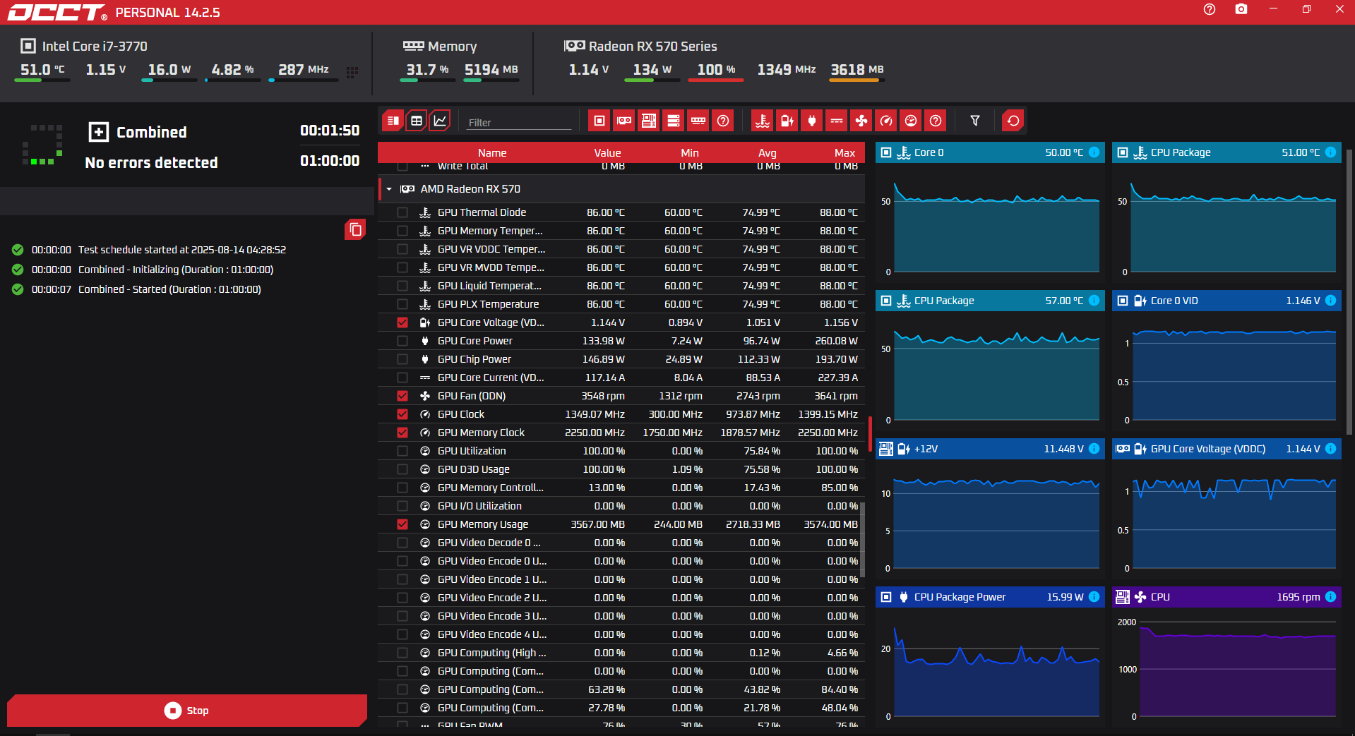The image size is (1355, 736).
Task: Open the help icon in title bar
Action: click(1210, 9)
